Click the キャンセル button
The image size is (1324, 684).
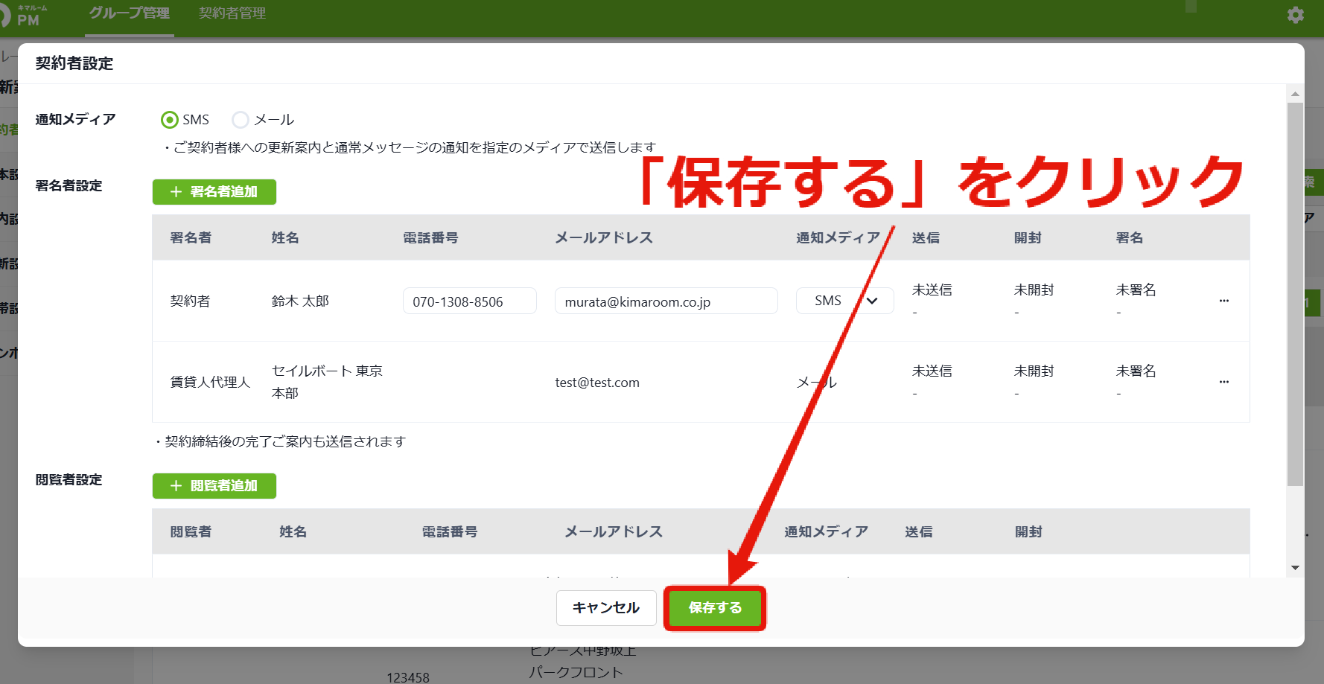[x=606, y=608]
